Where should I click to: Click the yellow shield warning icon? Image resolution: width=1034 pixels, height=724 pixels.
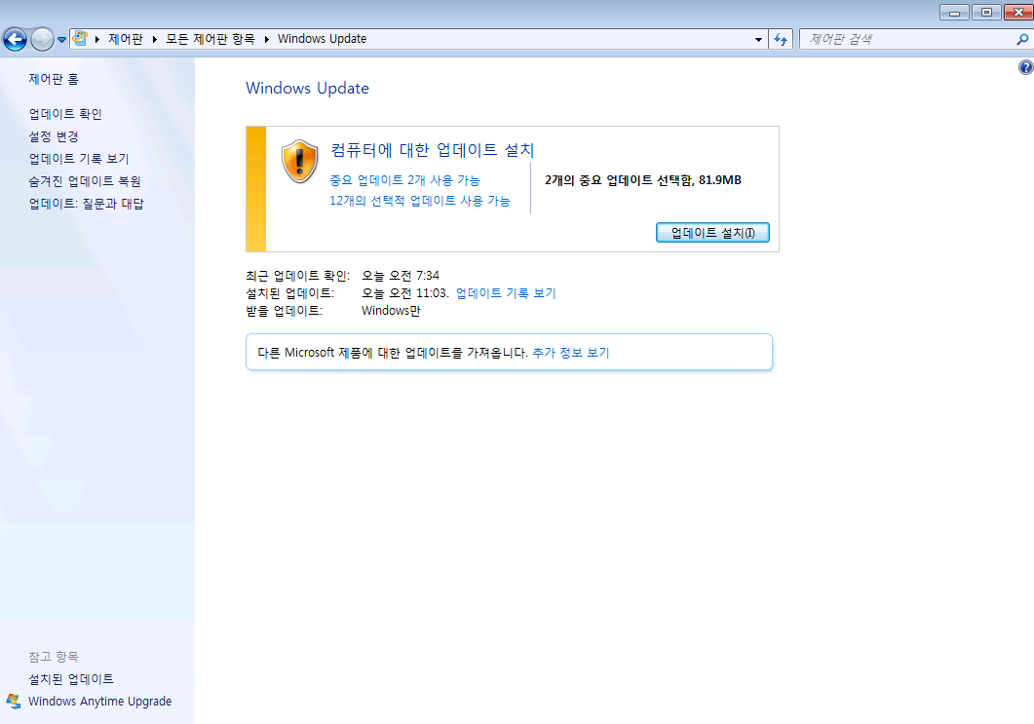pyautogui.click(x=299, y=162)
